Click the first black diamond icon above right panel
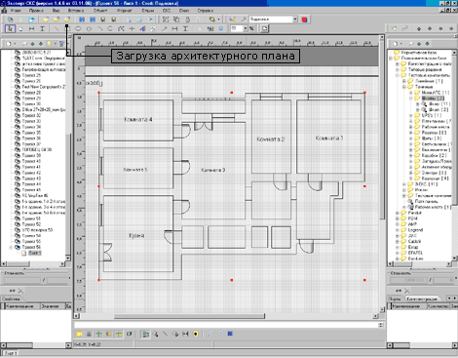 tap(419, 28)
